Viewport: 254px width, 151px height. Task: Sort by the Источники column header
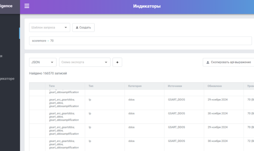point(175,86)
